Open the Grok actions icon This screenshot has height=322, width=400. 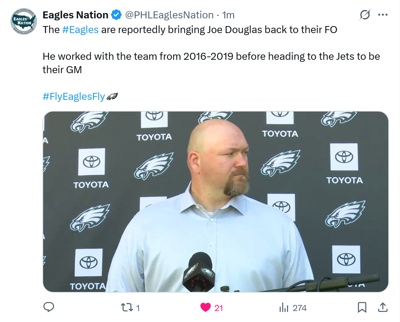[x=365, y=15]
